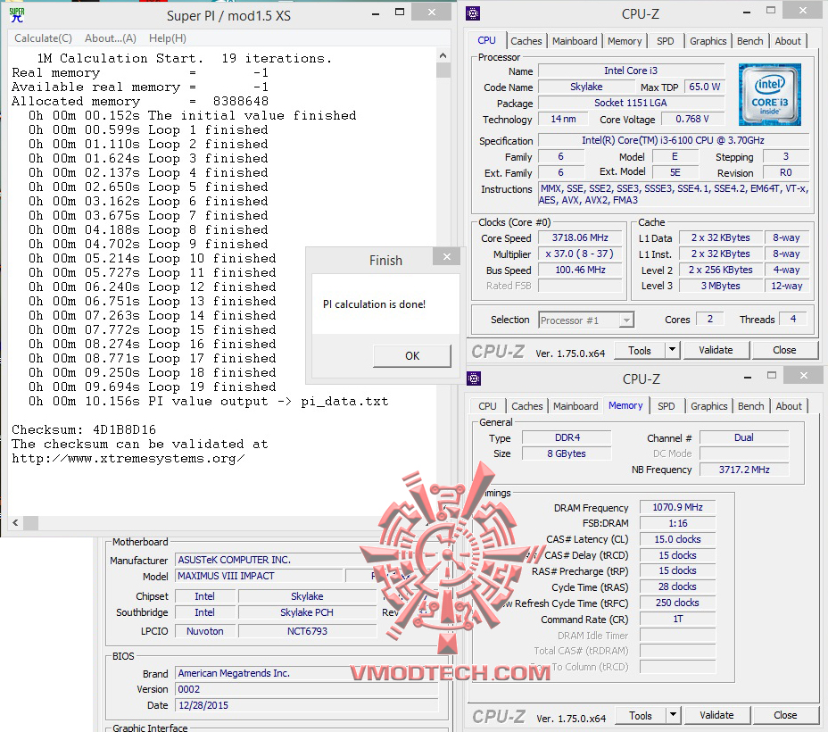Click the DRAM Frequency value 1070.9 MHz
The width and height of the screenshot is (828, 732).
(677, 508)
